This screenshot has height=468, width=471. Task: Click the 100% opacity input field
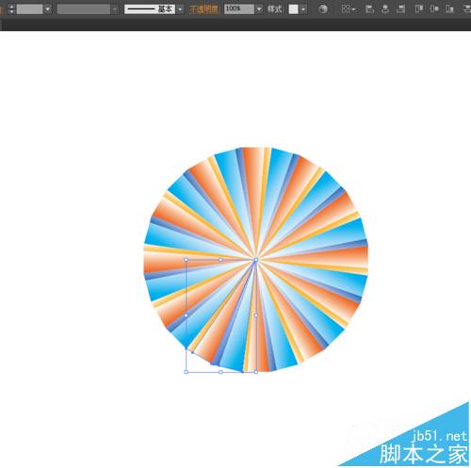[x=239, y=9]
